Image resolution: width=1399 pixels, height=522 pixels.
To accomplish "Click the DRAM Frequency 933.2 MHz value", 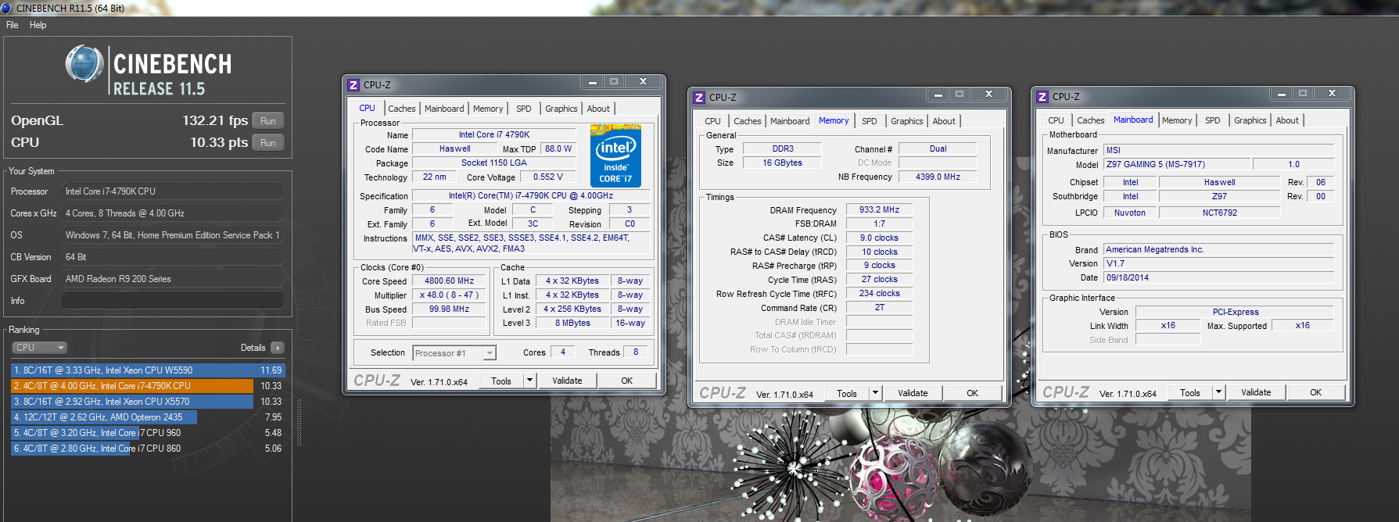I will coord(879,210).
